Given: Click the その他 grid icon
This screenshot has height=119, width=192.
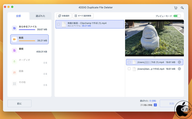Looking at the screenshot, I should pyautogui.click(x=14, y=84).
